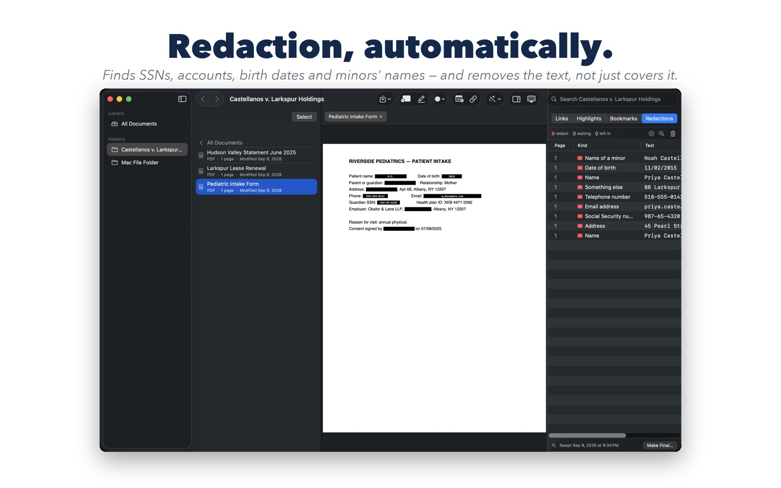Screen dimensions: 781x488
Task: Open the import document dropdown in toolbar
Action: [385, 99]
